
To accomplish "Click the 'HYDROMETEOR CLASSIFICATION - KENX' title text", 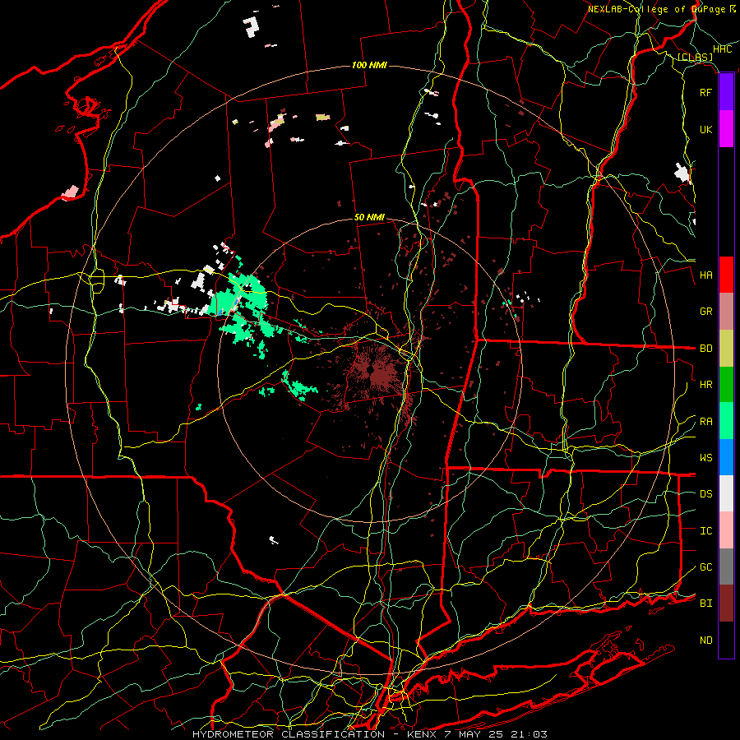I will [x=317, y=734].
